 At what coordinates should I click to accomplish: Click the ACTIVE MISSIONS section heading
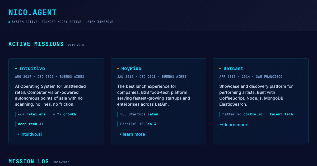(x=36, y=44)
